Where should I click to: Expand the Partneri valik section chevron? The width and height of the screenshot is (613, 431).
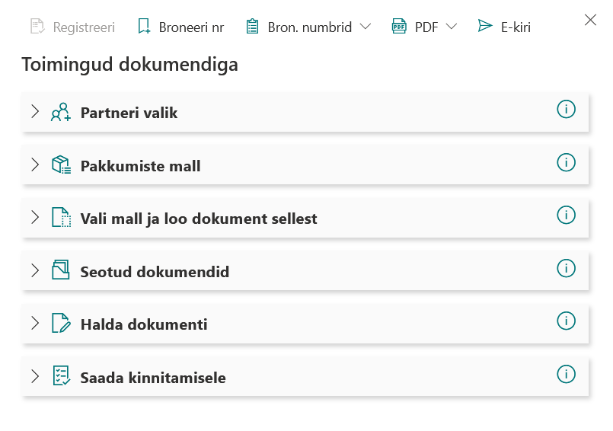pos(34,112)
